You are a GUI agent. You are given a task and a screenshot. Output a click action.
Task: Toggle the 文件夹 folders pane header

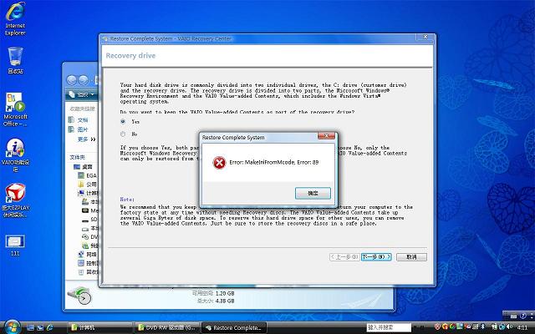(78, 157)
